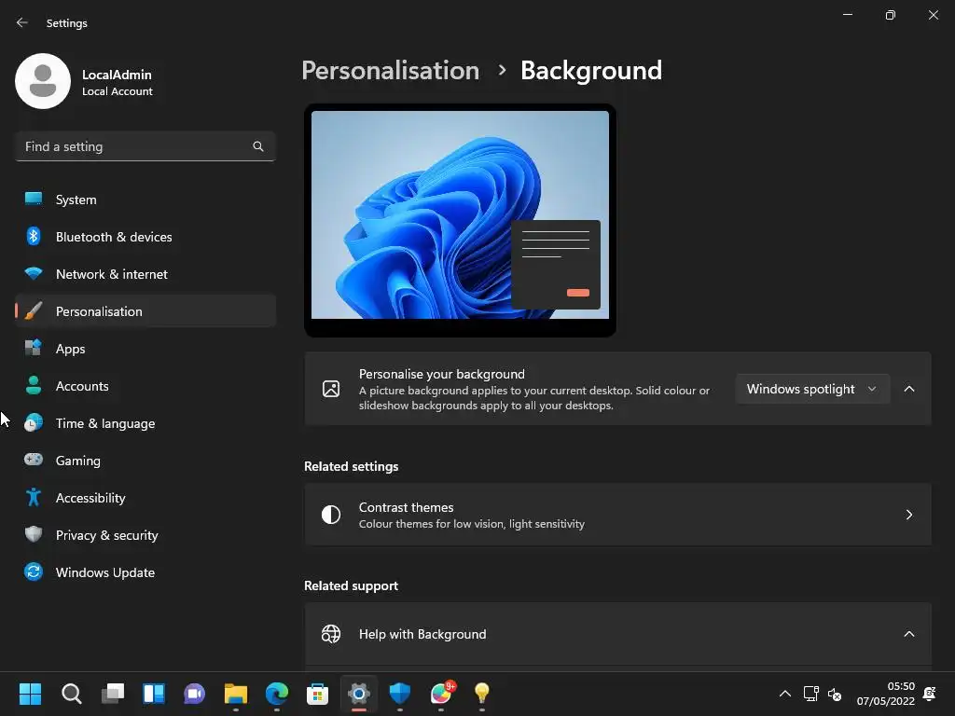Image resolution: width=955 pixels, height=716 pixels.
Task: Click the Local Account text under LocalAdmin
Action: pos(118,91)
